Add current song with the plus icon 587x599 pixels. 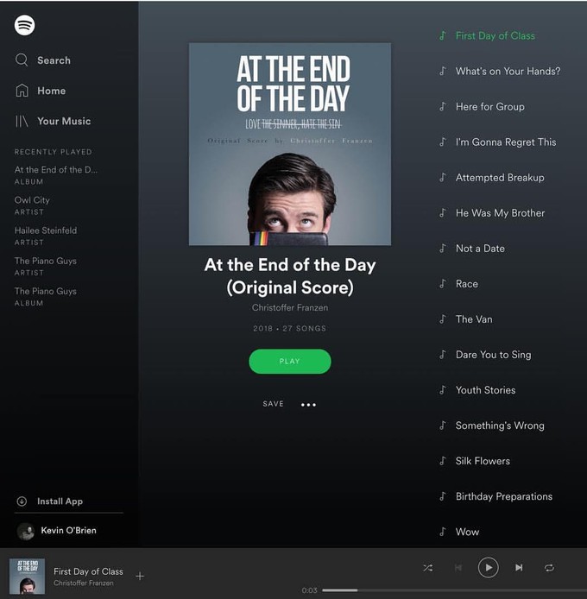point(140,576)
